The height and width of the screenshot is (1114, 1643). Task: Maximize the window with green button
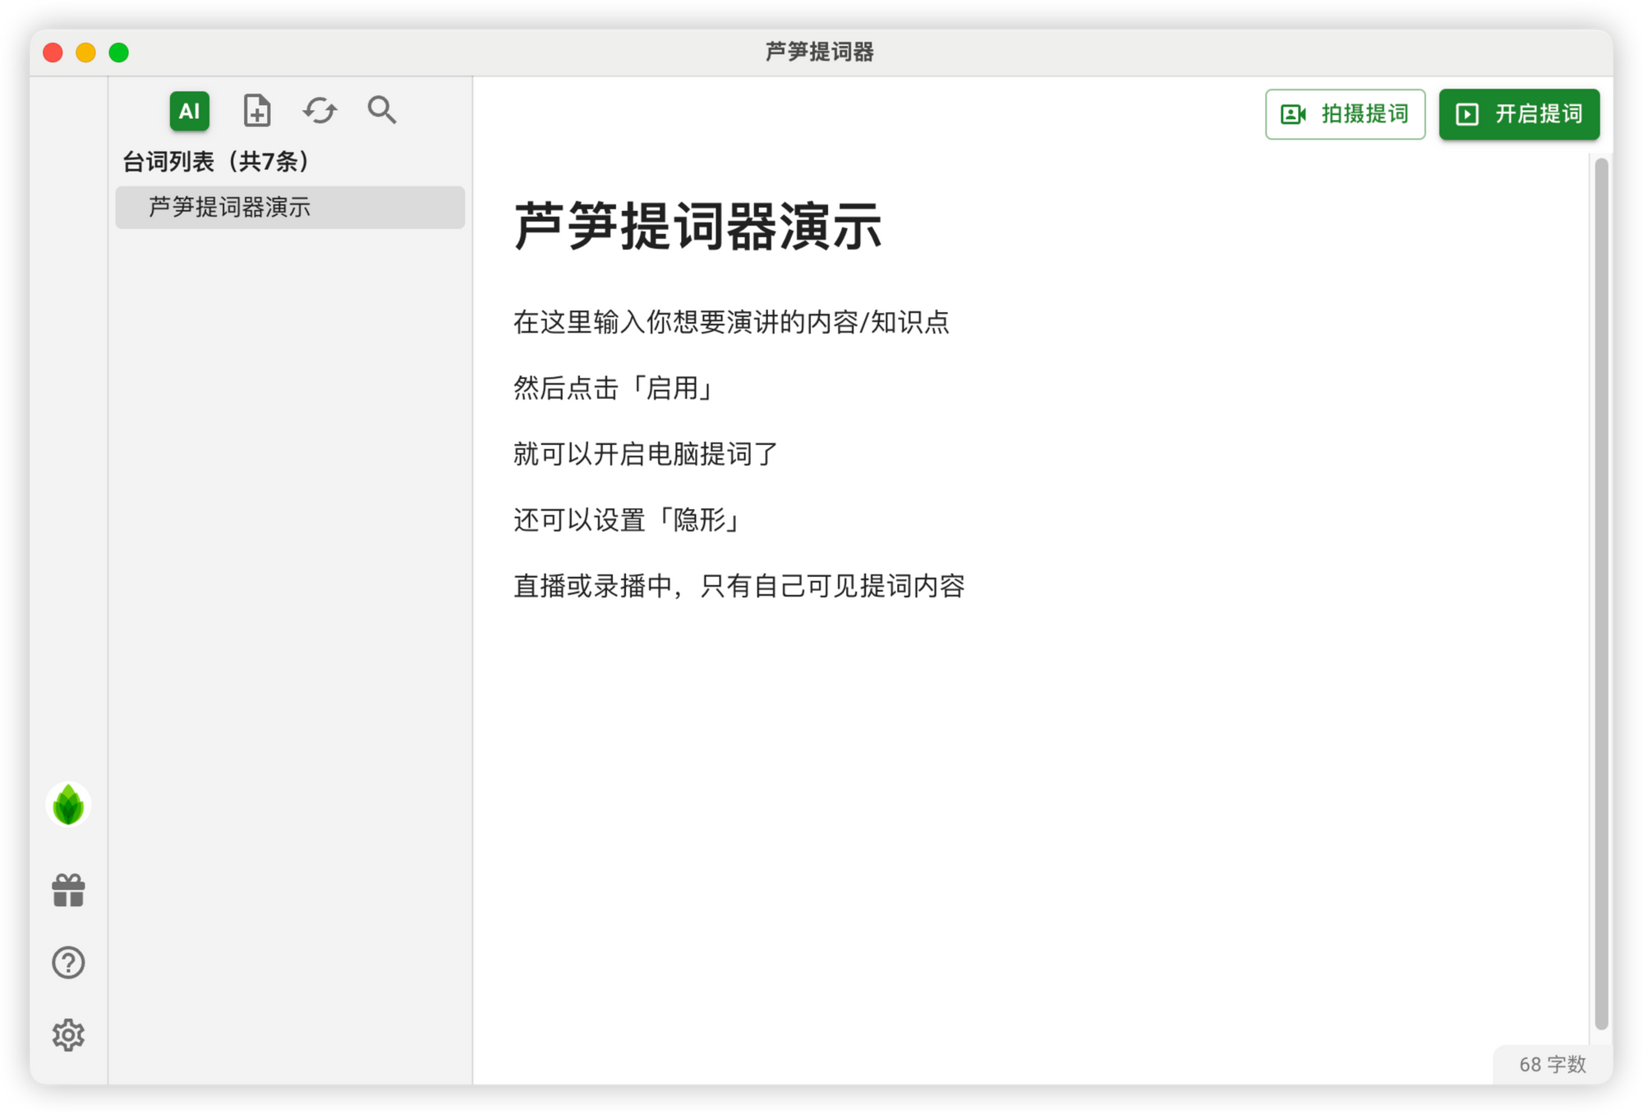coord(119,53)
